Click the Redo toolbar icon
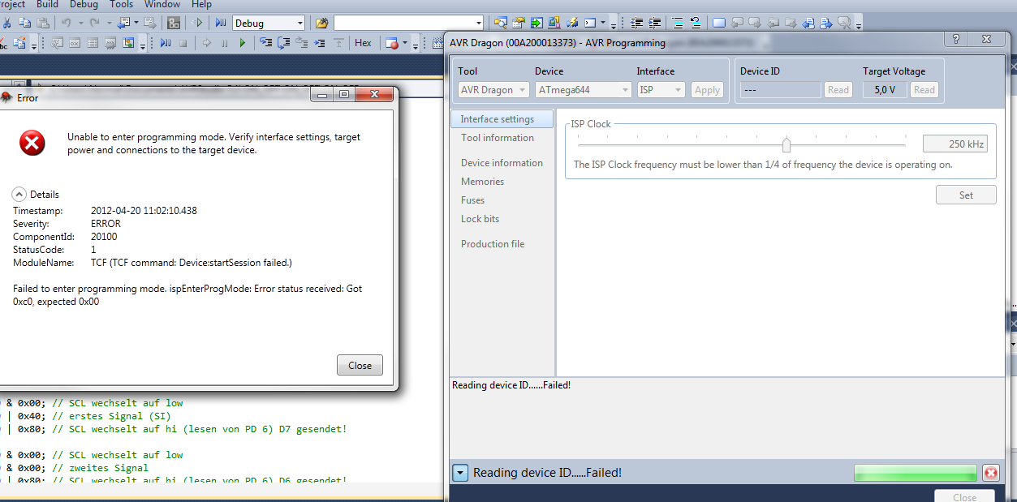 (94, 23)
